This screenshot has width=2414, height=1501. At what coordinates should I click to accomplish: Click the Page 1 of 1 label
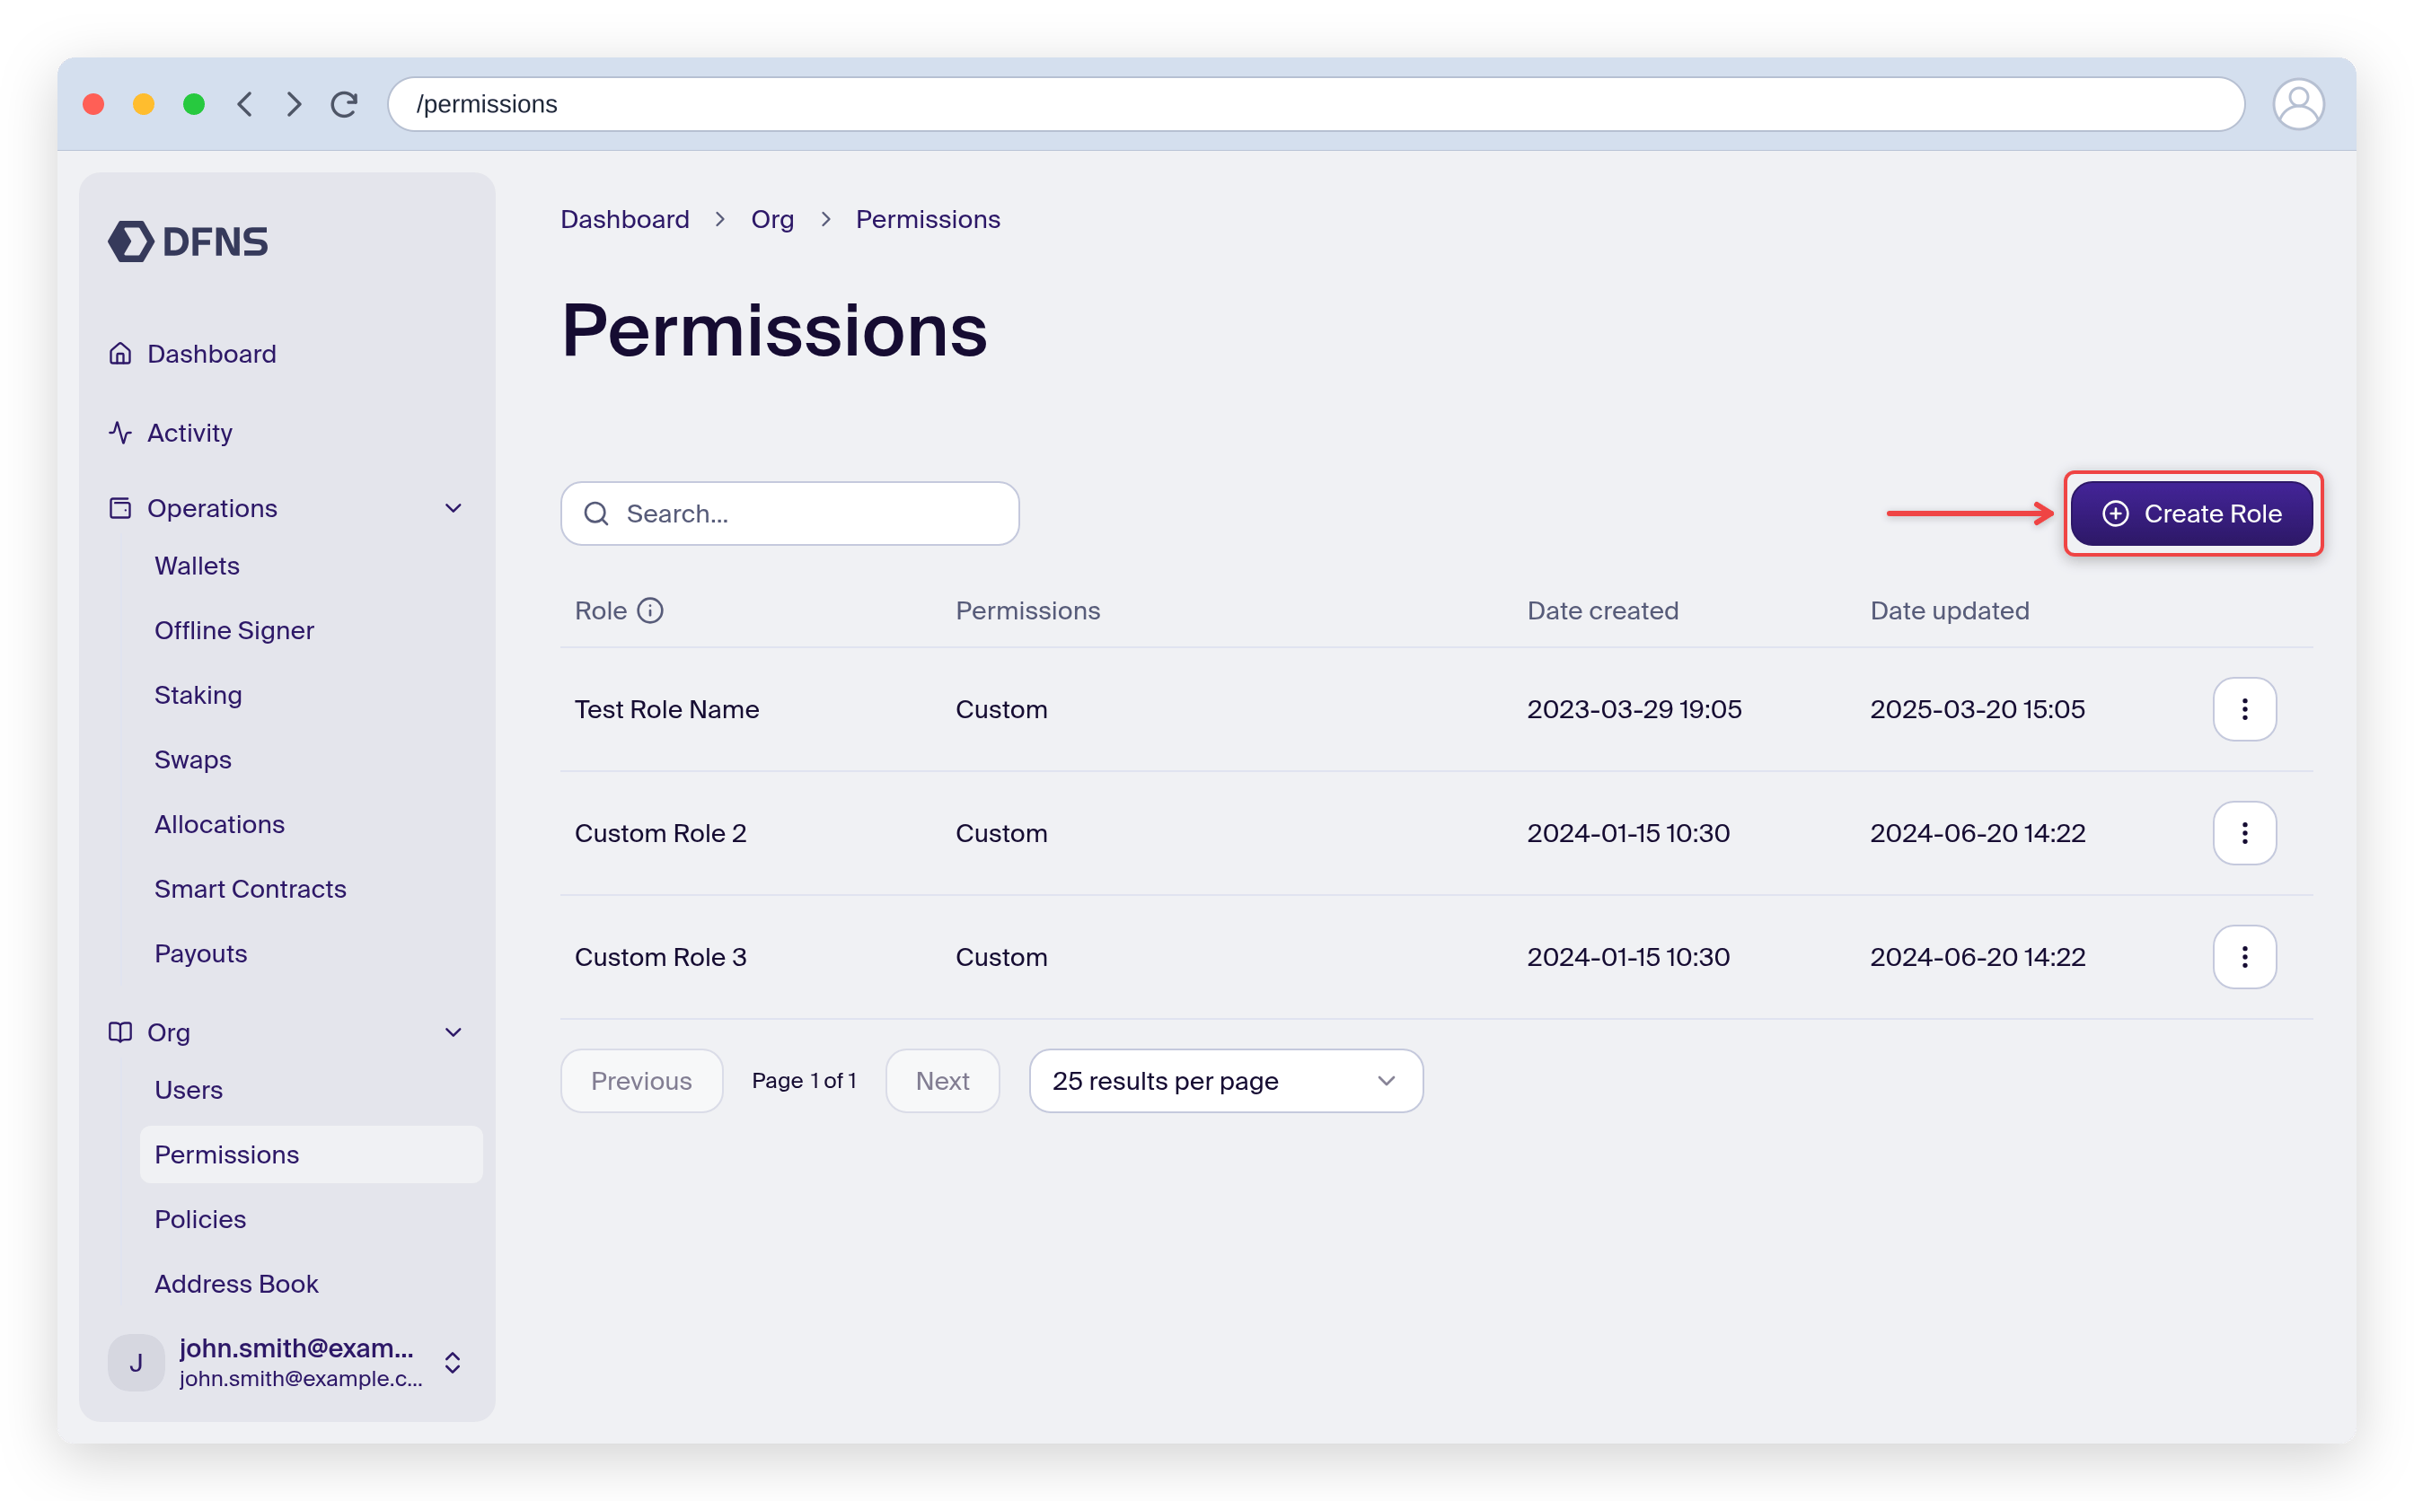click(805, 1080)
